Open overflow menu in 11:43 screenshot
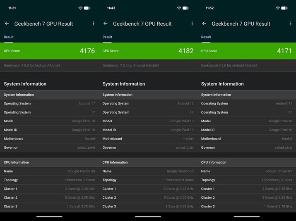 [x=192, y=24]
